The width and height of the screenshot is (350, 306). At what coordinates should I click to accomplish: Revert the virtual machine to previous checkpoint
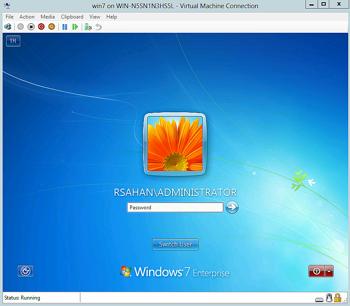99,26
